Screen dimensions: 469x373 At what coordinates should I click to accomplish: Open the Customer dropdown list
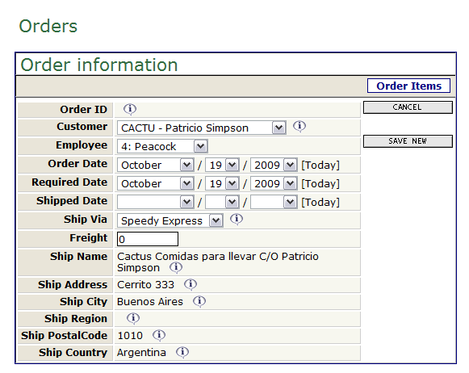tap(201, 128)
